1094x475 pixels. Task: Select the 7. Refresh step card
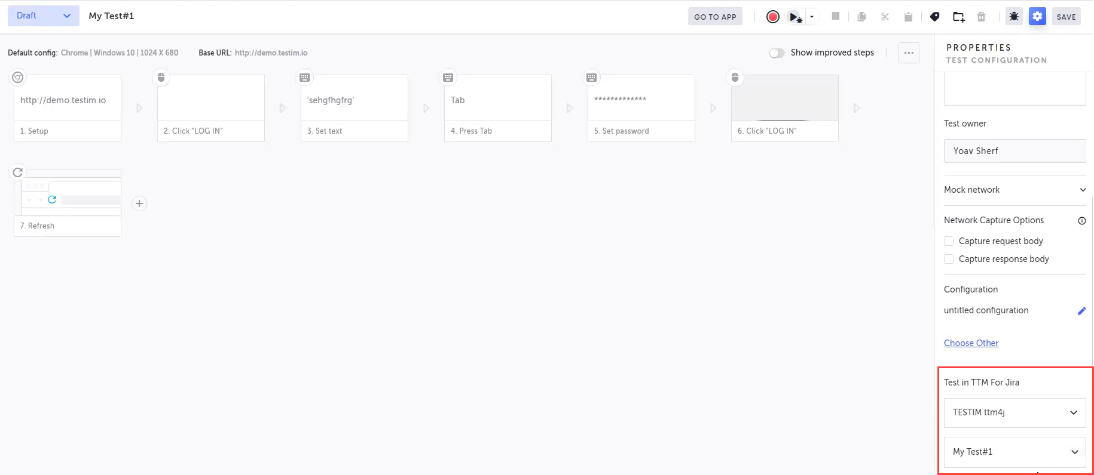[68, 203]
